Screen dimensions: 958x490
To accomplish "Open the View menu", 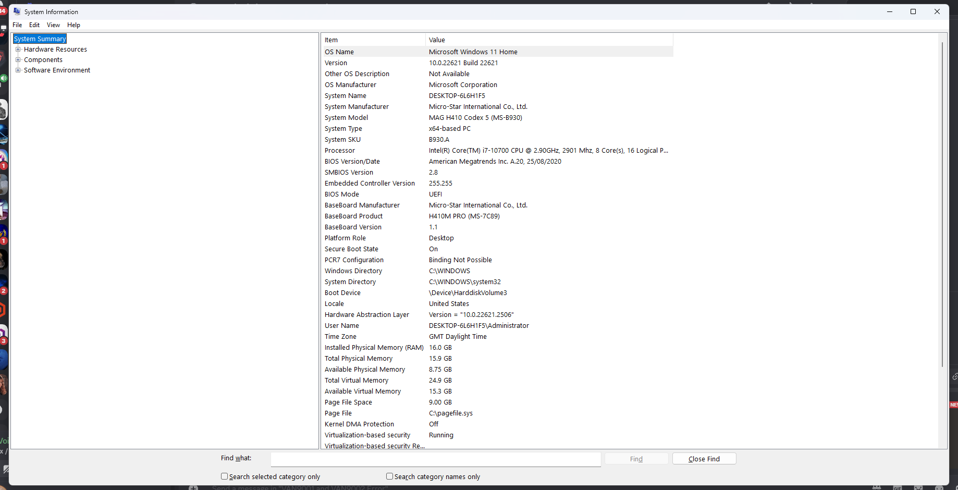I will click(x=53, y=25).
